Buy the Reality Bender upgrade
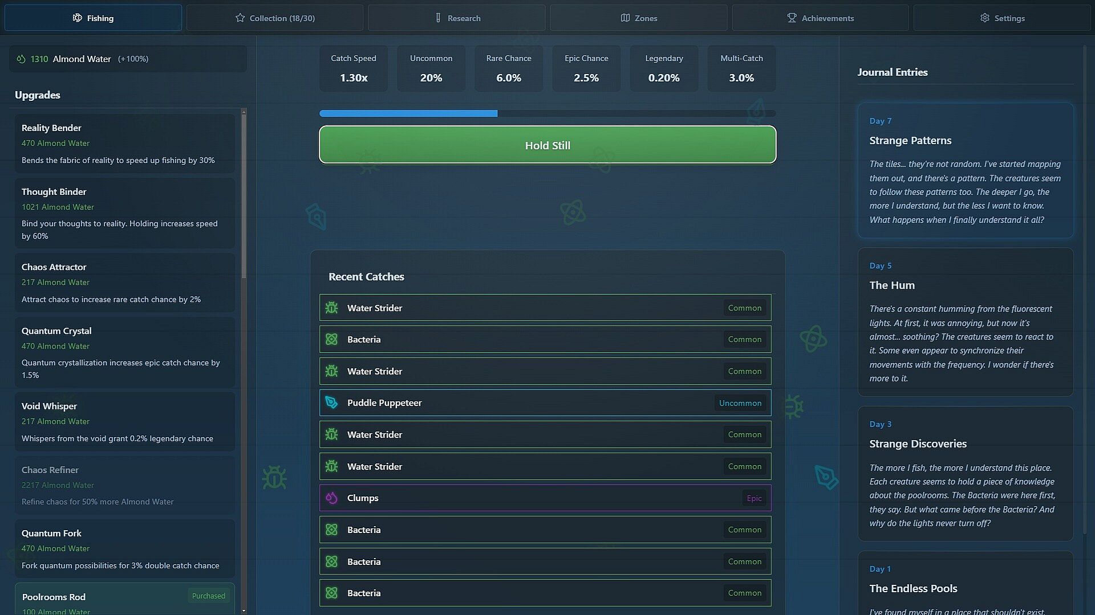This screenshot has height=615, width=1095. [x=125, y=143]
